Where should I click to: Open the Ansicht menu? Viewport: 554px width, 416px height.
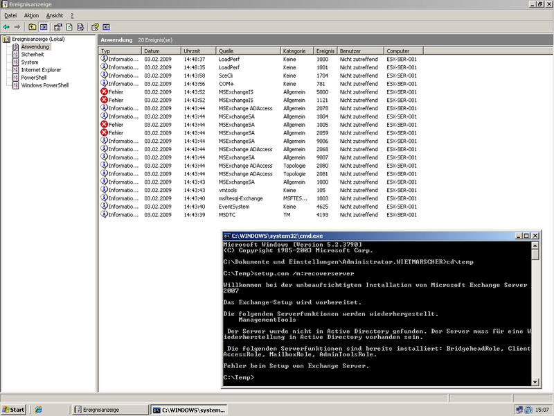(55, 15)
